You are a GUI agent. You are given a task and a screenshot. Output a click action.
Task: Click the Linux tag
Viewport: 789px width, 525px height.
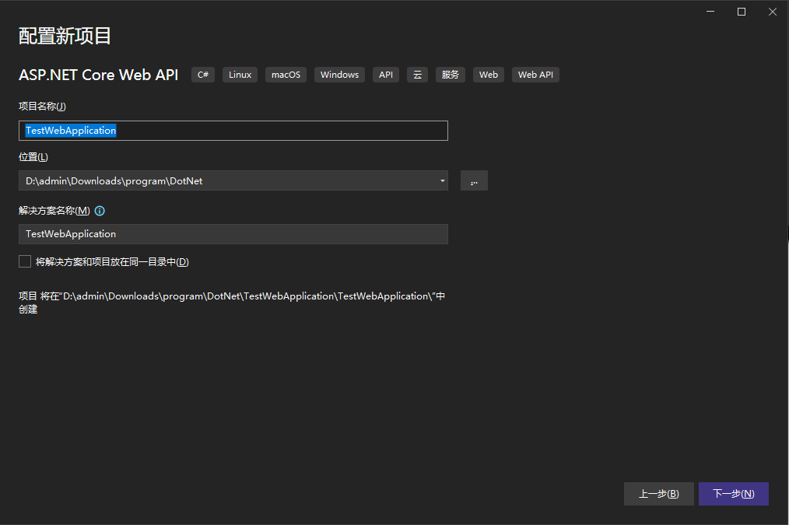(240, 75)
